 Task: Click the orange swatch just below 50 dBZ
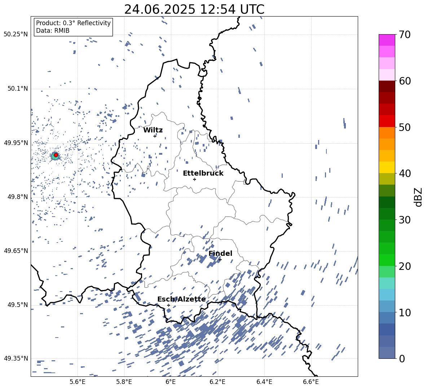tap(387, 132)
